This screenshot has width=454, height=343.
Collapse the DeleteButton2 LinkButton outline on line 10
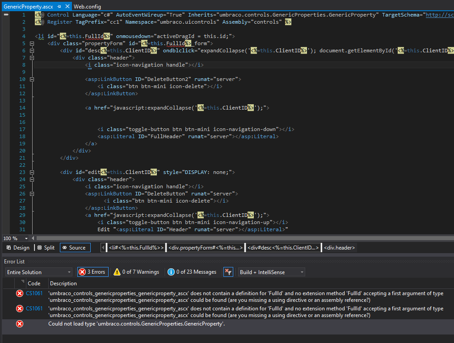pos(32,79)
